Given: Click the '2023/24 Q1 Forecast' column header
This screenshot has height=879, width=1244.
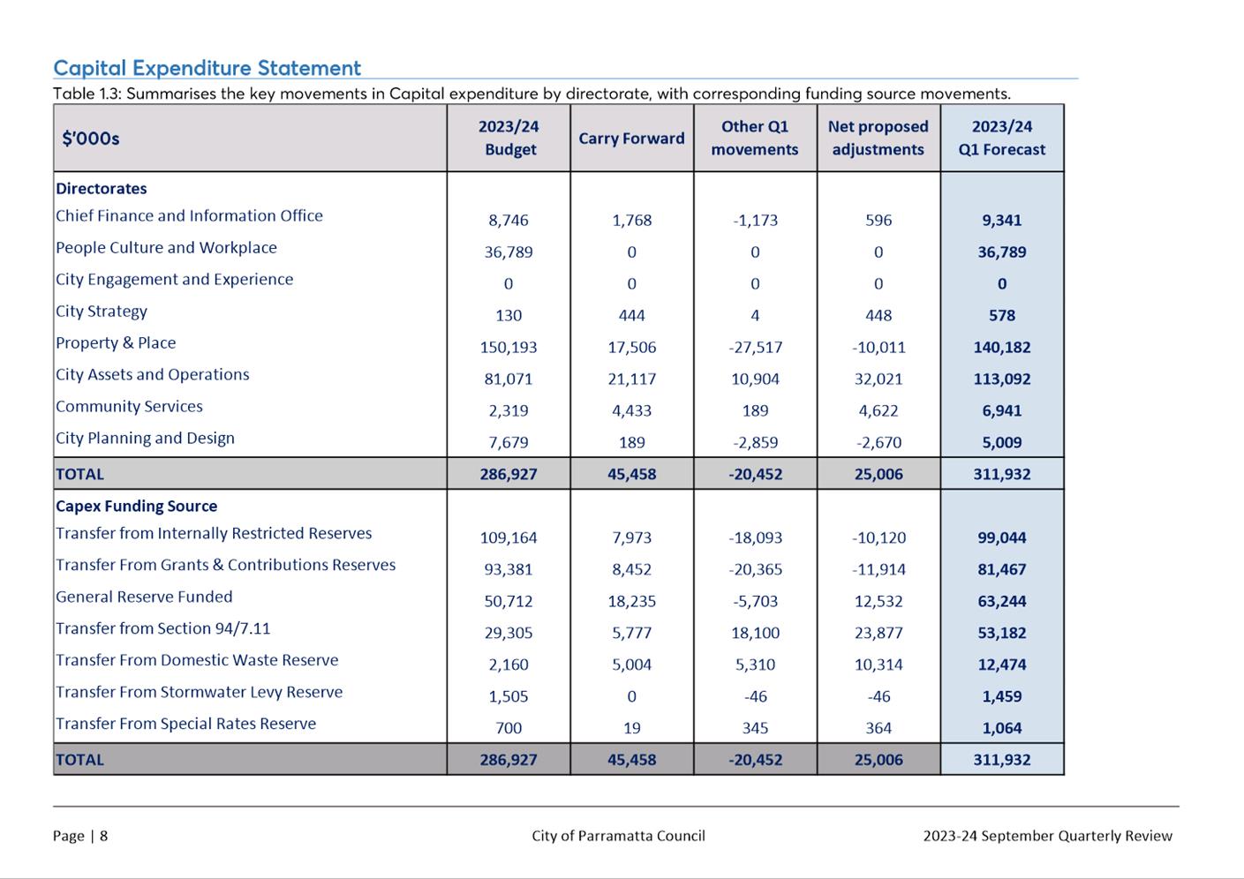Looking at the screenshot, I should click(x=1002, y=138).
